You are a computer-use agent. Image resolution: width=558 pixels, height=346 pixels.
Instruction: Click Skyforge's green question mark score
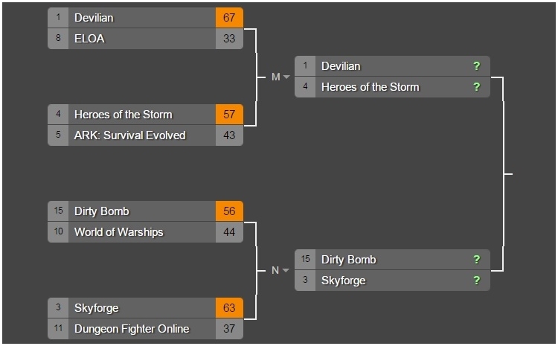click(x=476, y=281)
